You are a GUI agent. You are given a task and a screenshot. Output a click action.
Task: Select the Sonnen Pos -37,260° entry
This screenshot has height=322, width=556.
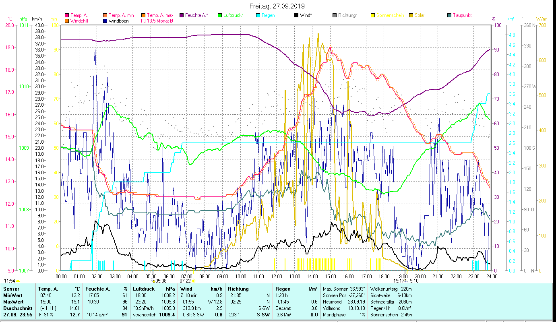coord(344,295)
